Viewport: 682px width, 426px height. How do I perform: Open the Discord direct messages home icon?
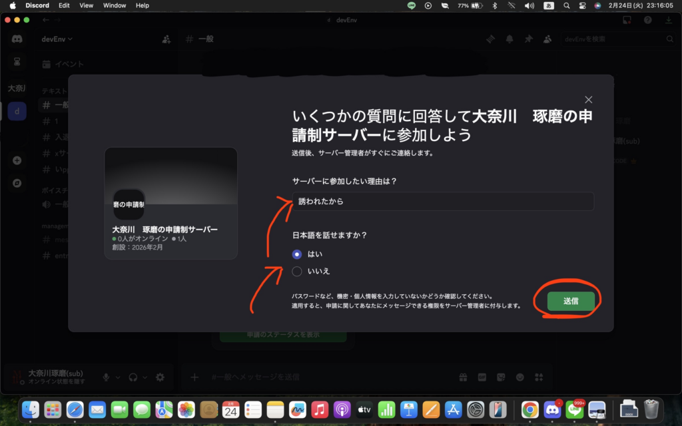(17, 39)
